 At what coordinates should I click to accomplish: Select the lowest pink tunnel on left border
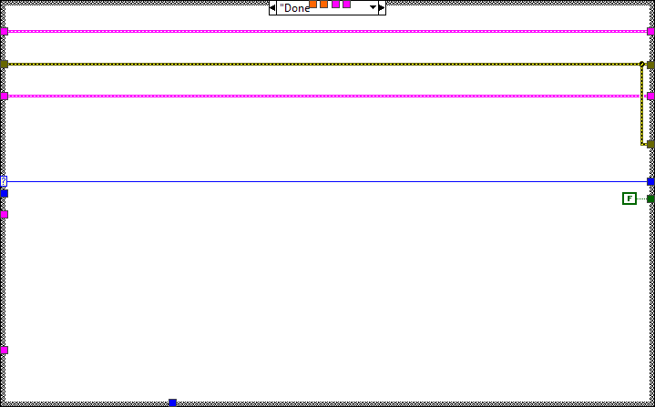point(4,350)
